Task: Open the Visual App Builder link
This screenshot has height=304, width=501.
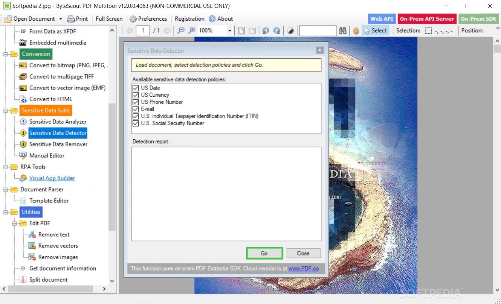Action: pos(52,178)
